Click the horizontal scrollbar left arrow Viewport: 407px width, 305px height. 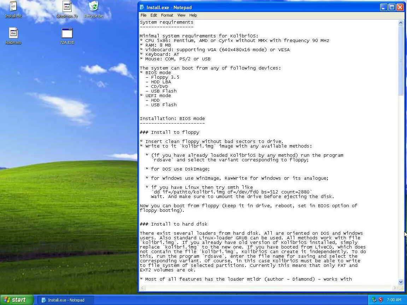[x=142, y=288]
